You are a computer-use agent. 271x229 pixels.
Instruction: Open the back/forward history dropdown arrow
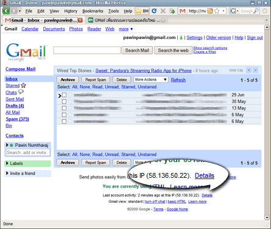click(19, 11)
